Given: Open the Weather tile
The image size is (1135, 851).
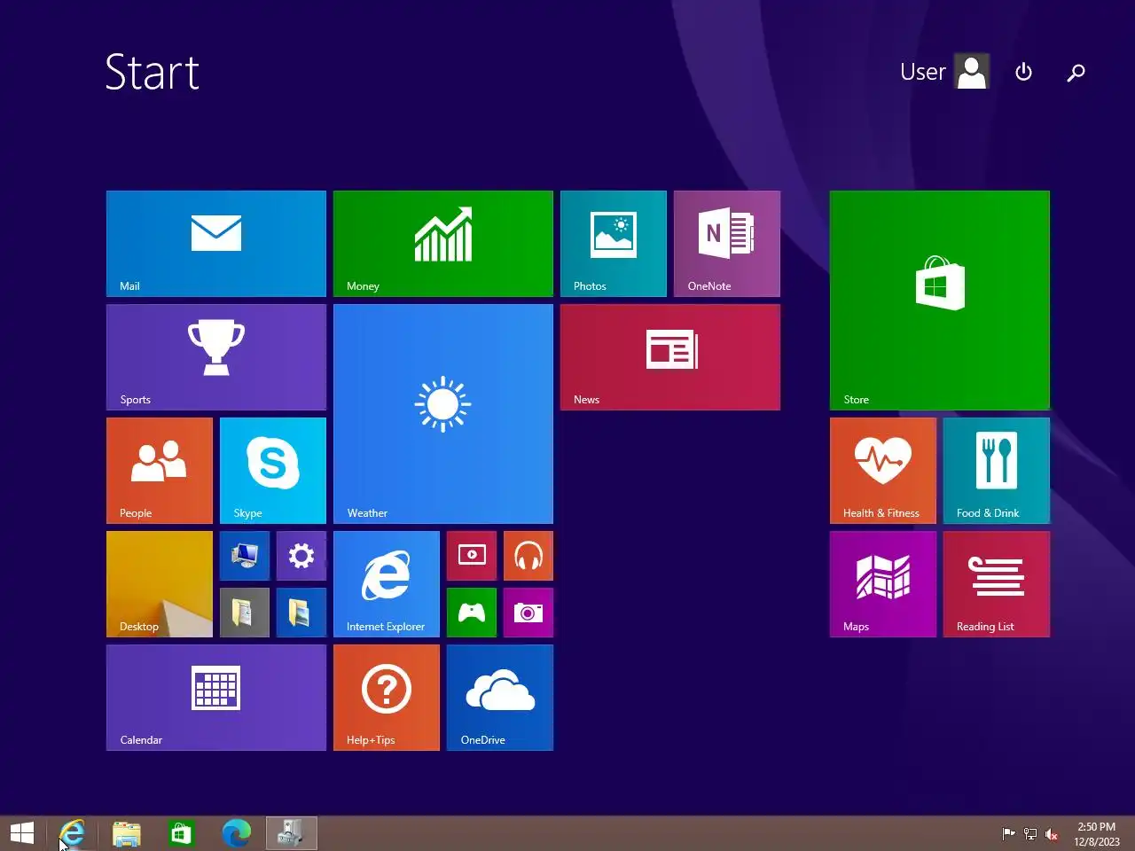Looking at the screenshot, I should (443, 414).
